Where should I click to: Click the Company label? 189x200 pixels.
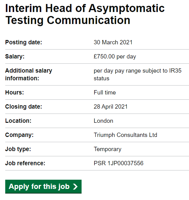(19, 135)
